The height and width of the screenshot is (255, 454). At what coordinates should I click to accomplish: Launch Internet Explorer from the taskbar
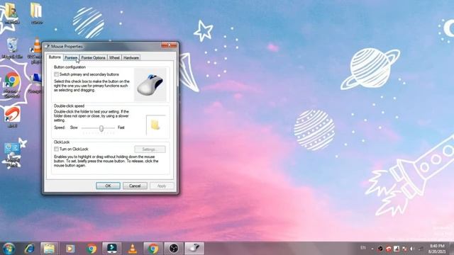[x=30, y=249]
